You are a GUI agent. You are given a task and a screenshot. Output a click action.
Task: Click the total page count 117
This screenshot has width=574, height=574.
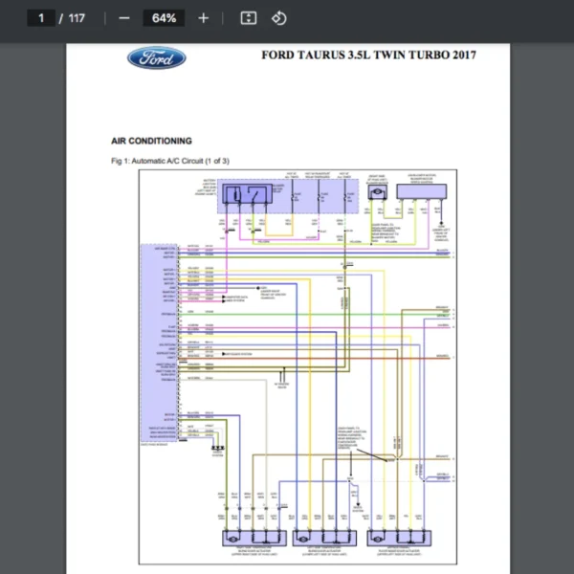coord(77,18)
